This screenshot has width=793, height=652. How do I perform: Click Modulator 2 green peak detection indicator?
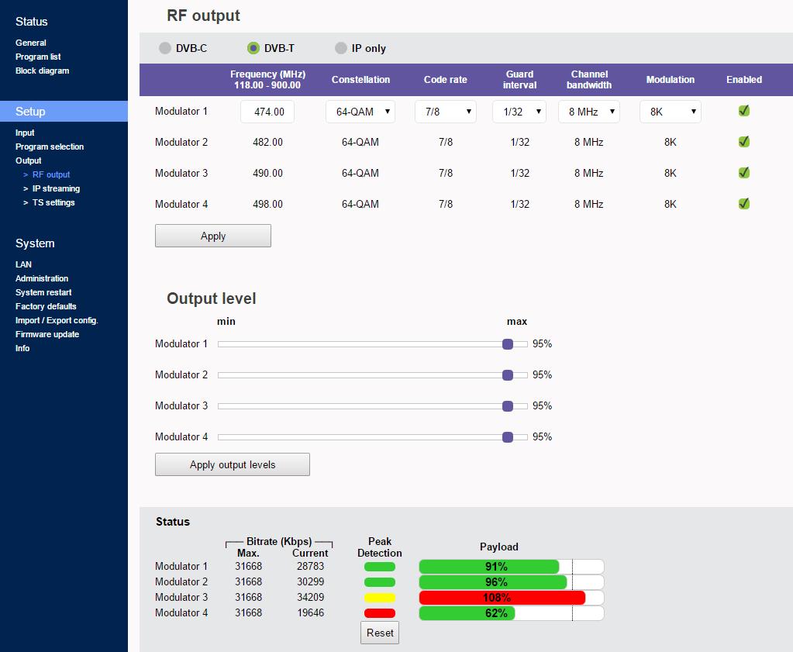(x=380, y=582)
